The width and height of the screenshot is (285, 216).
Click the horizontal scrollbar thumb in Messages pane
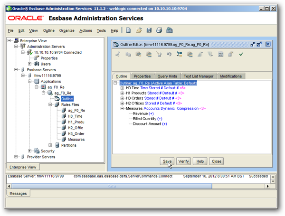(x=112, y=186)
